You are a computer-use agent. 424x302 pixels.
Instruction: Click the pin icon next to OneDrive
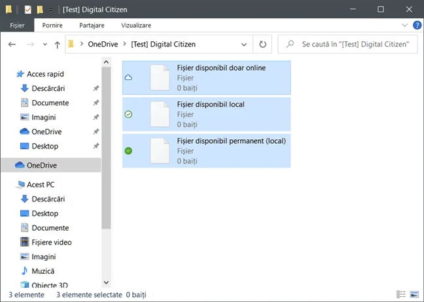[96, 132]
